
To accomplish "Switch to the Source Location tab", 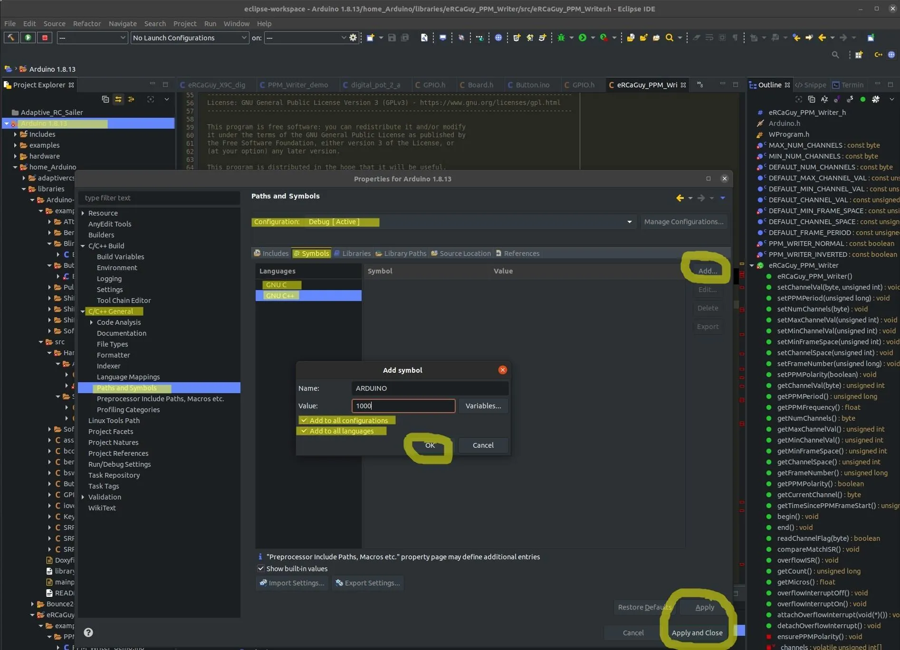I will [x=461, y=254].
